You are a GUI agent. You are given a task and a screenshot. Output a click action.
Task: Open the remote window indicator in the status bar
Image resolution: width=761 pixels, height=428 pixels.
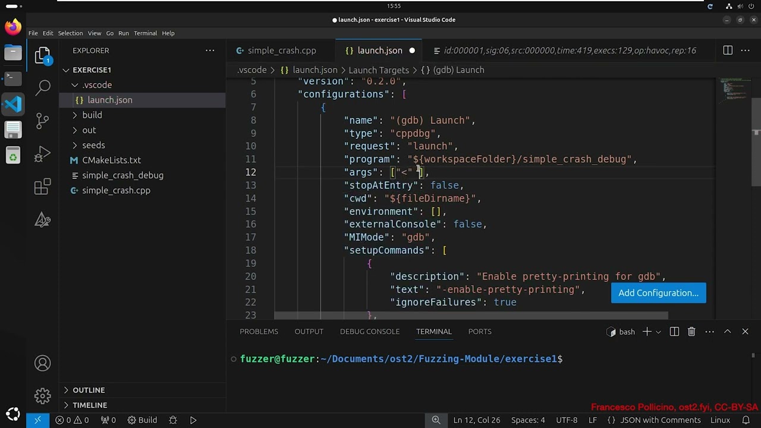(x=37, y=420)
